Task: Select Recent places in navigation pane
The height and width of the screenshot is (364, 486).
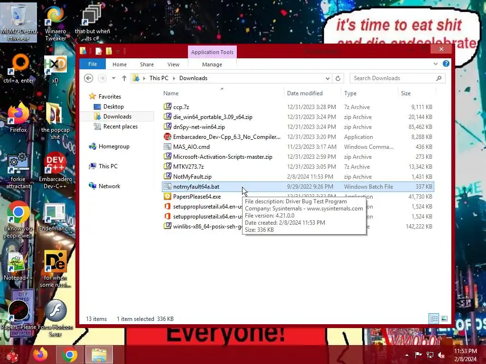Action: [x=120, y=127]
